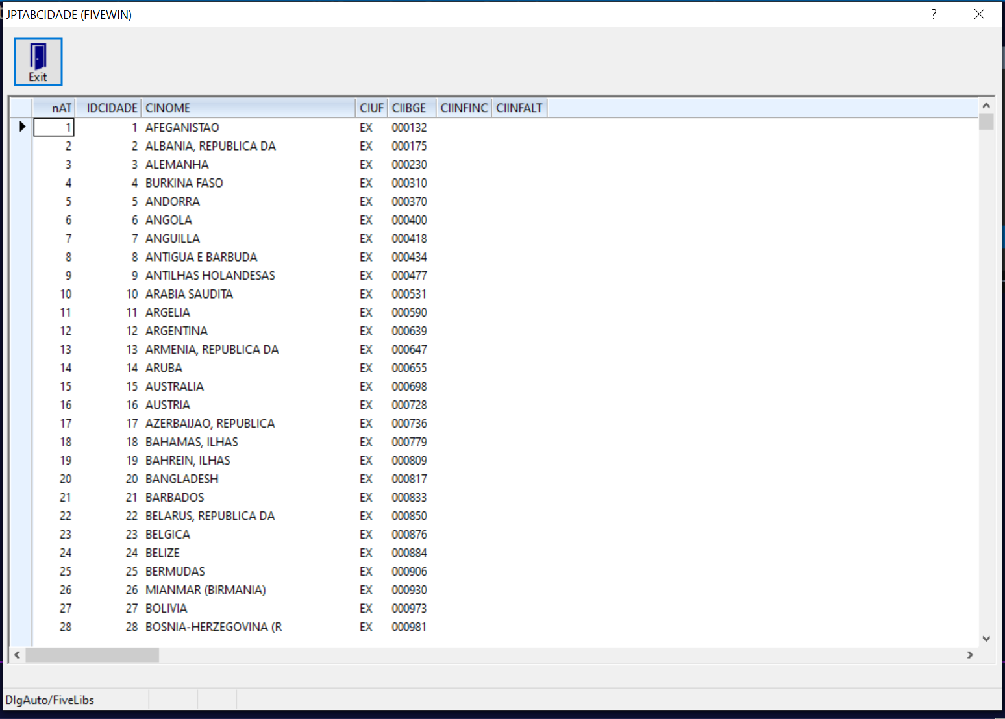1005x719 pixels.
Task: Click CIIBGE value 000981
Action: point(409,627)
